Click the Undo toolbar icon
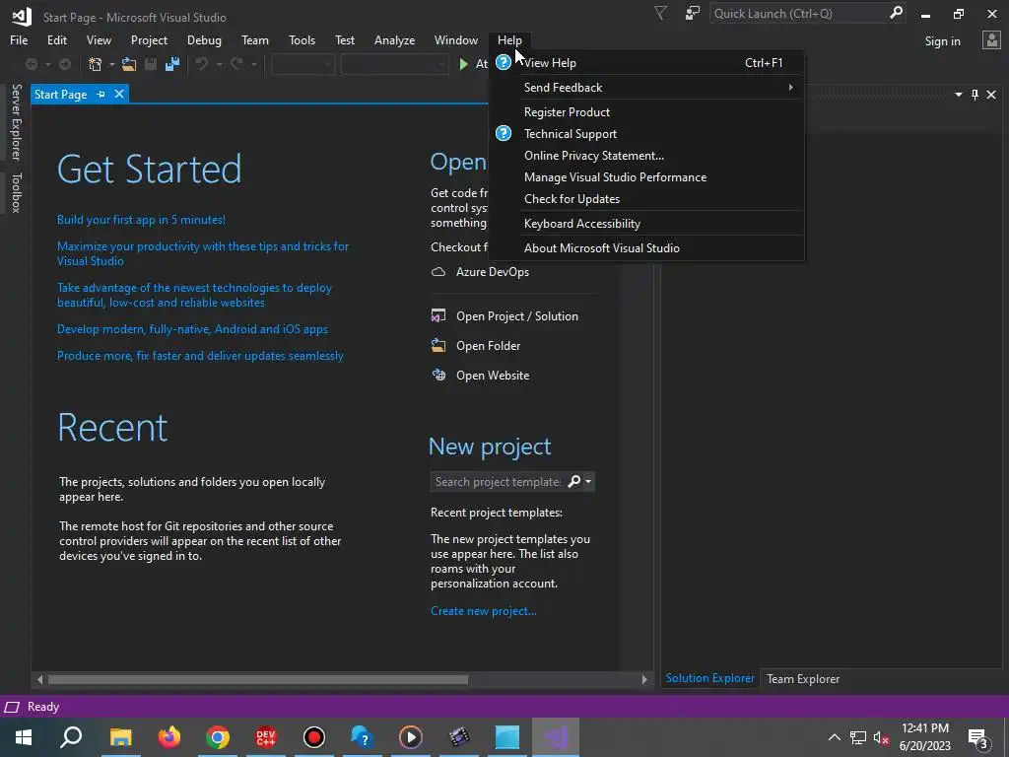This screenshot has height=757, width=1009. pos(201,64)
